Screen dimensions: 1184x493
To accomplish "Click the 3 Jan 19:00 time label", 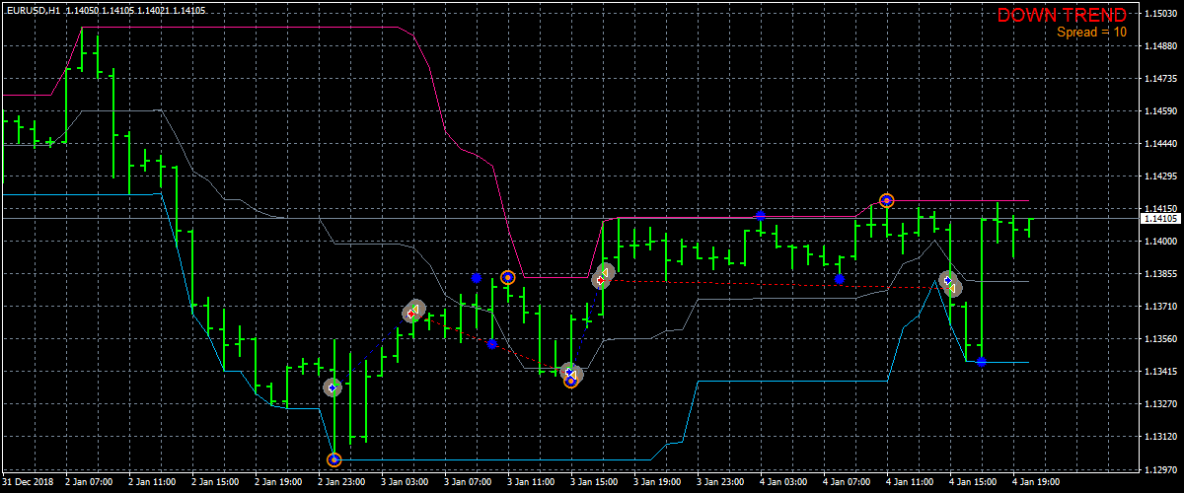I will [658, 484].
